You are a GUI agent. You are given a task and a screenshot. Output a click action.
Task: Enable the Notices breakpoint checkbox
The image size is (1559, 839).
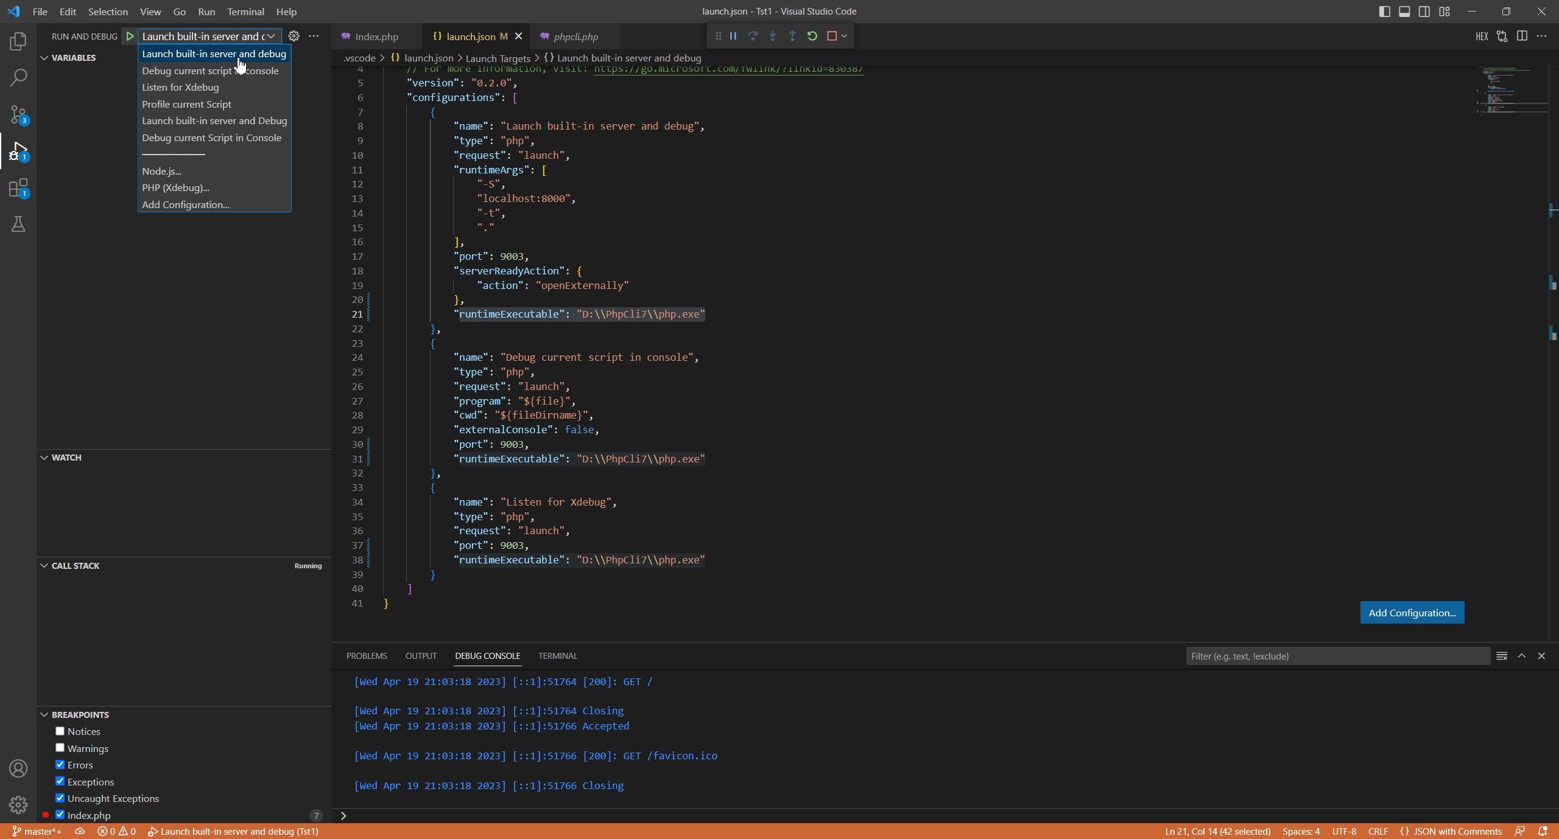pos(60,731)
